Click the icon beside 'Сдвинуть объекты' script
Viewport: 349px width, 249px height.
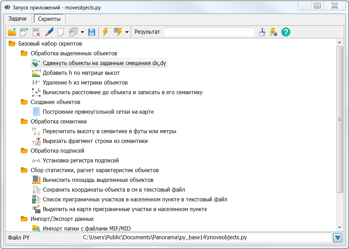(35, 63)
